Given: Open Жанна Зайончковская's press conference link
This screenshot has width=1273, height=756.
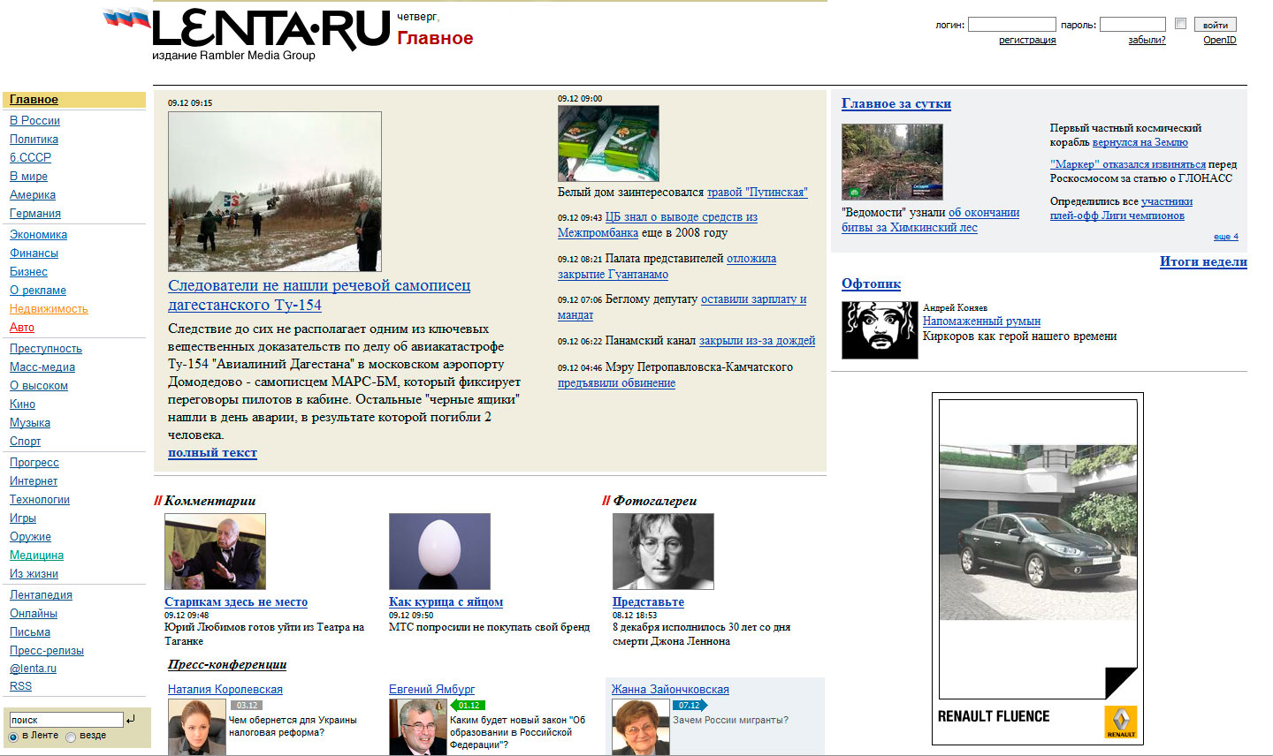Looking at the screenshot, I should pyautogui.click(x=670, y=690).
